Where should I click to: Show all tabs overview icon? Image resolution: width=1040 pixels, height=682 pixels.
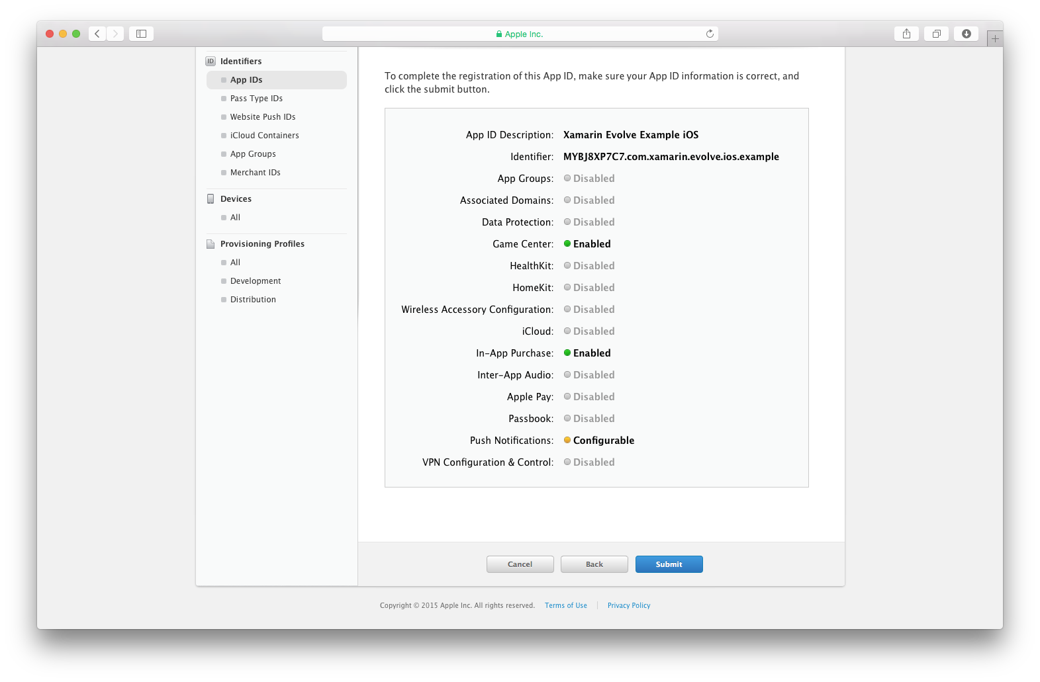tap(936, 34)
